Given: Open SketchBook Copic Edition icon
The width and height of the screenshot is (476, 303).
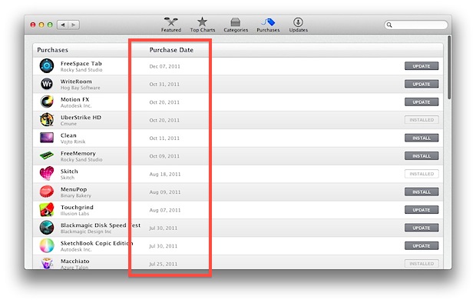Looking at the screenshot, I should click(x=47, y=245).
